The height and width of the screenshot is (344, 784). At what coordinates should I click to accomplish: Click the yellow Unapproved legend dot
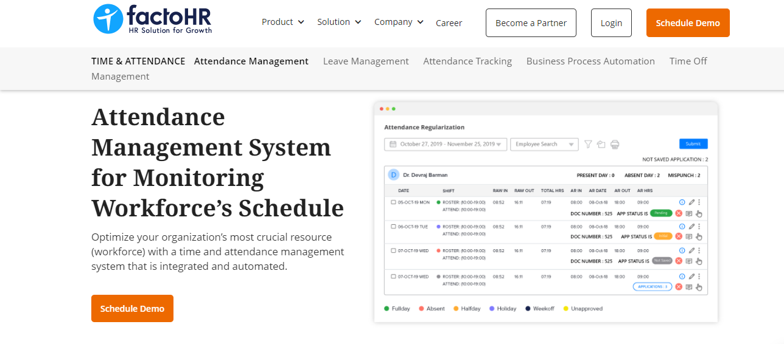565,309
